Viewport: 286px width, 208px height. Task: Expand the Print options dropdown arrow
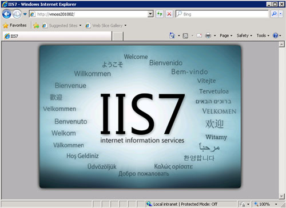point(214,35)
